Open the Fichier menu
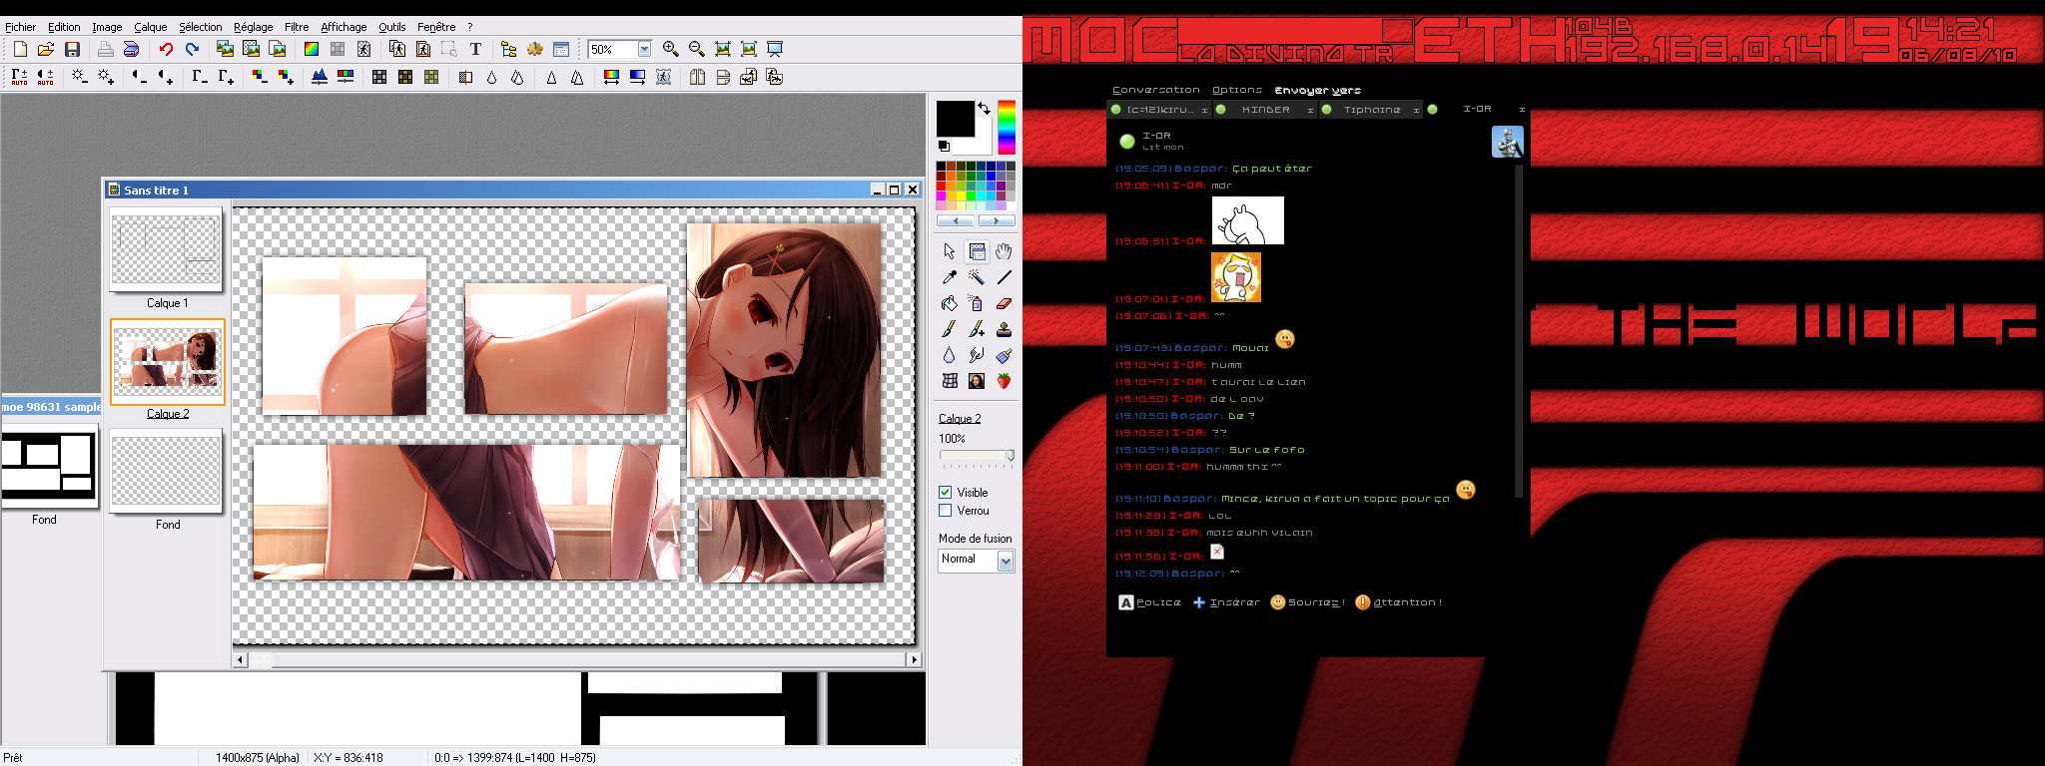Viewport: 2045px width, 766px height. (x=21, y=27)
